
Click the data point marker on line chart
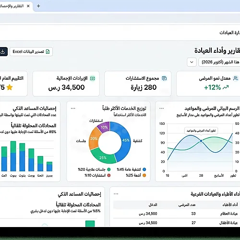pyautogui.click(x=201, y=141)
